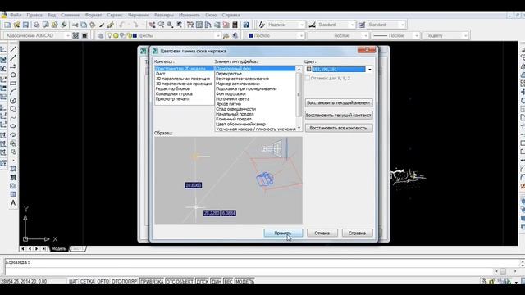The image size is (525, 295).
Task: Click the Help question mark toolbar icon
Action: pyautogui.click(x=246, y=25)
